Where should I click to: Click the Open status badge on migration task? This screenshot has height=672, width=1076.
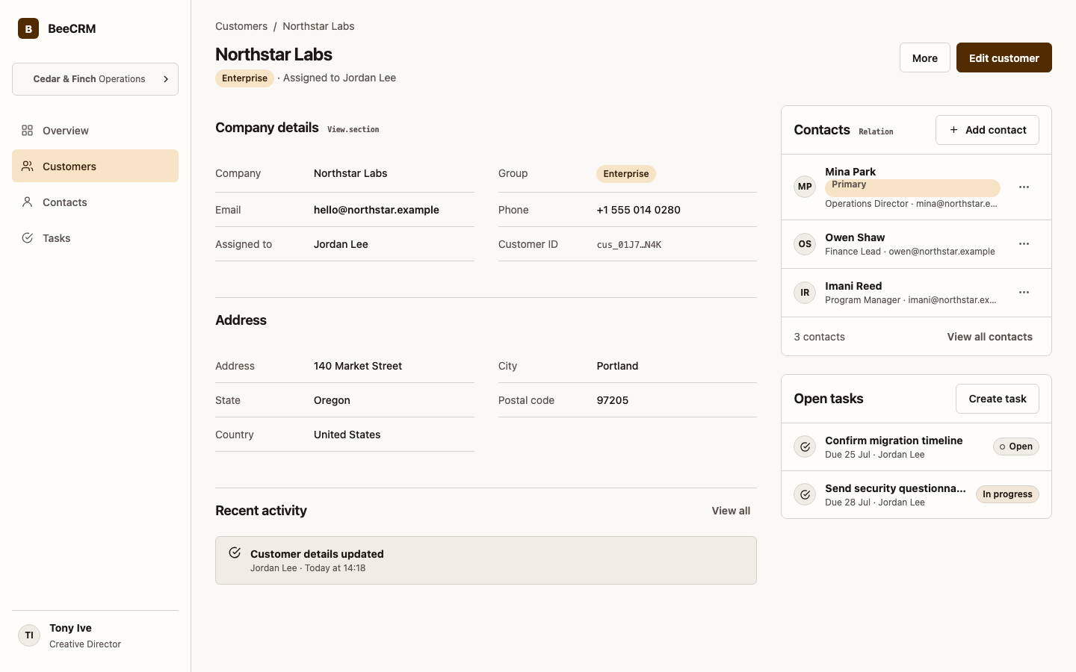(x=1016, y=447)
